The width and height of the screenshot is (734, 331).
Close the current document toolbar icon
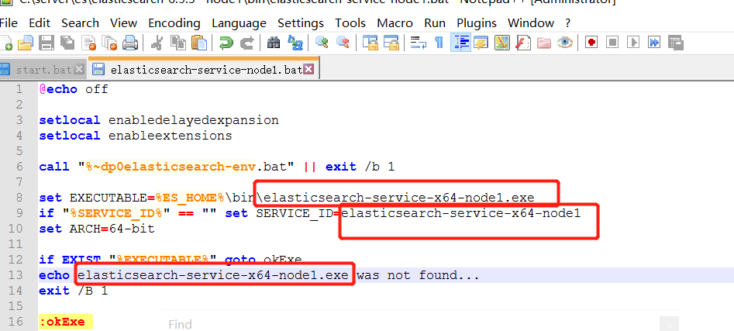point(88,43)
